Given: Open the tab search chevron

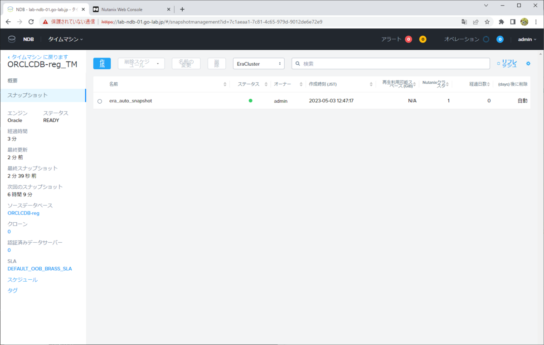Looking at the screenshot, I should tap(486, 6).
